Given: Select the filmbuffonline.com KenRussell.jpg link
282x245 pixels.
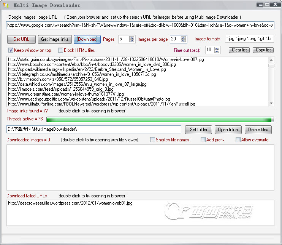Looking at the screenshot, I should click(x=101, y=104).
